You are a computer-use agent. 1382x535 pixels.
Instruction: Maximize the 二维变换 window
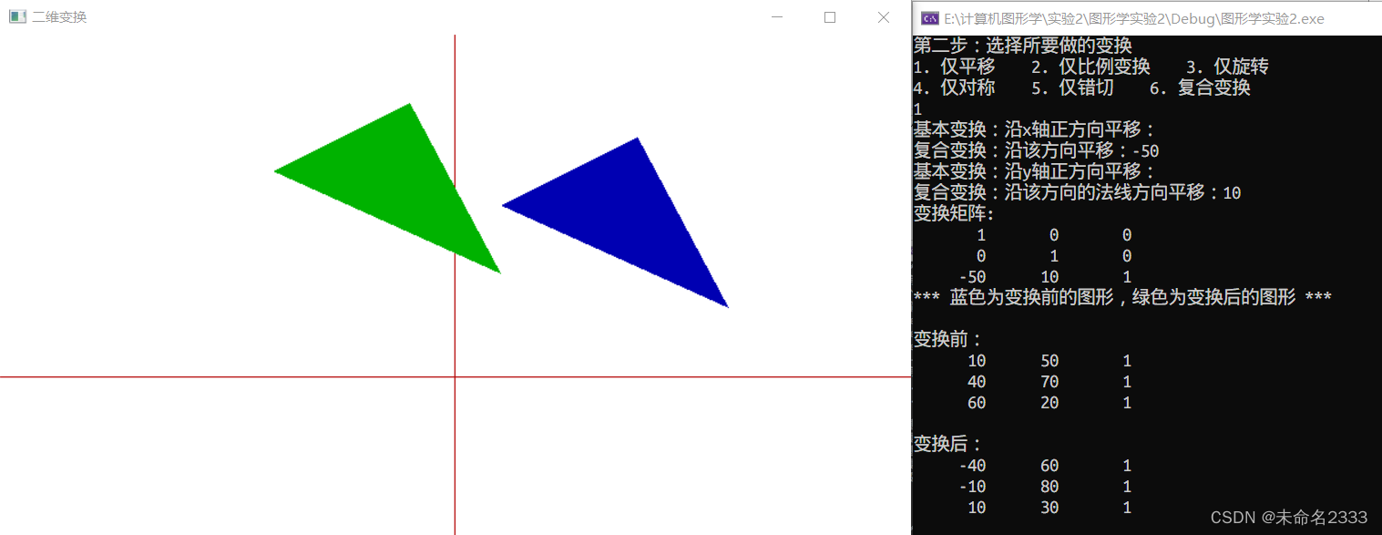830,17
